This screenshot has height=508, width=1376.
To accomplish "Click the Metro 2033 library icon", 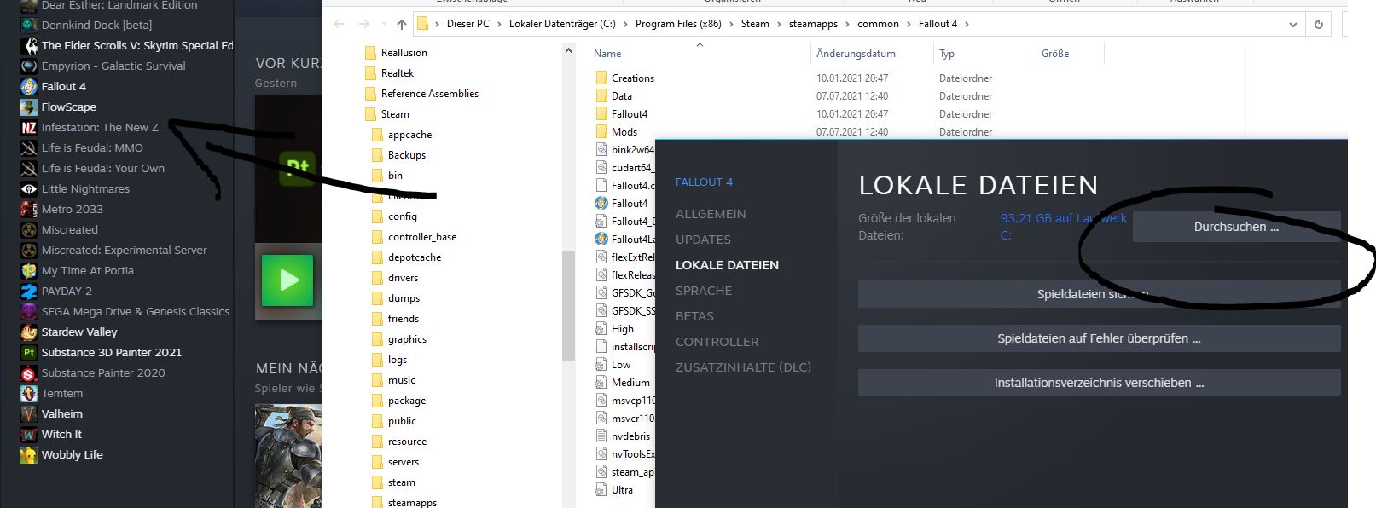I will coord(29,209).
